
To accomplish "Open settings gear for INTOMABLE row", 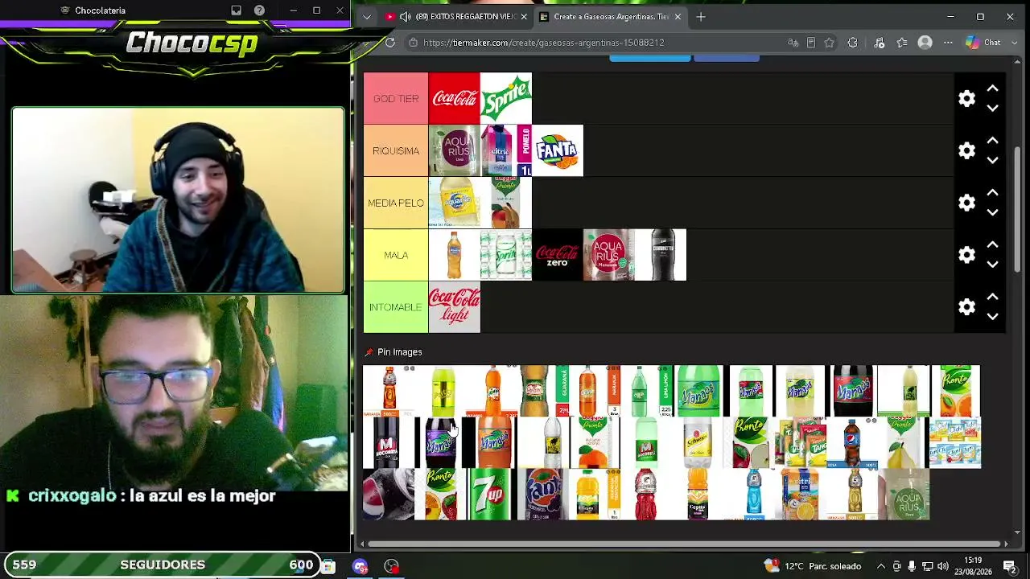I will click(x=966, y=307).
